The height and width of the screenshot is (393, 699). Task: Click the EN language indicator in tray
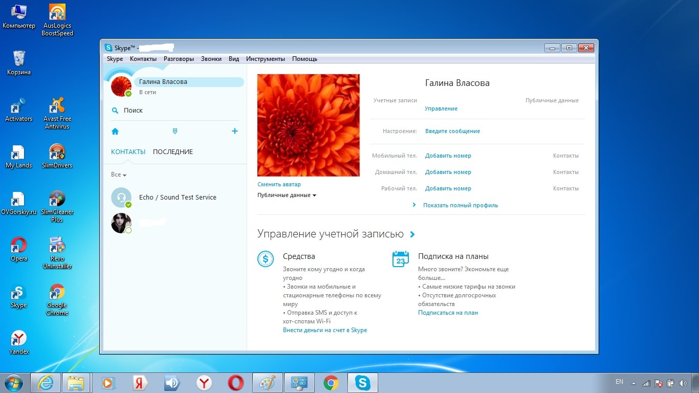[619, 382]
